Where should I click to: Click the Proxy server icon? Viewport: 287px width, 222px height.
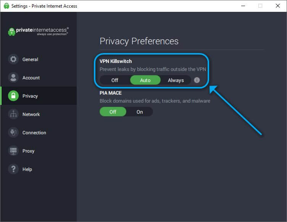click(x=13, y=151)
